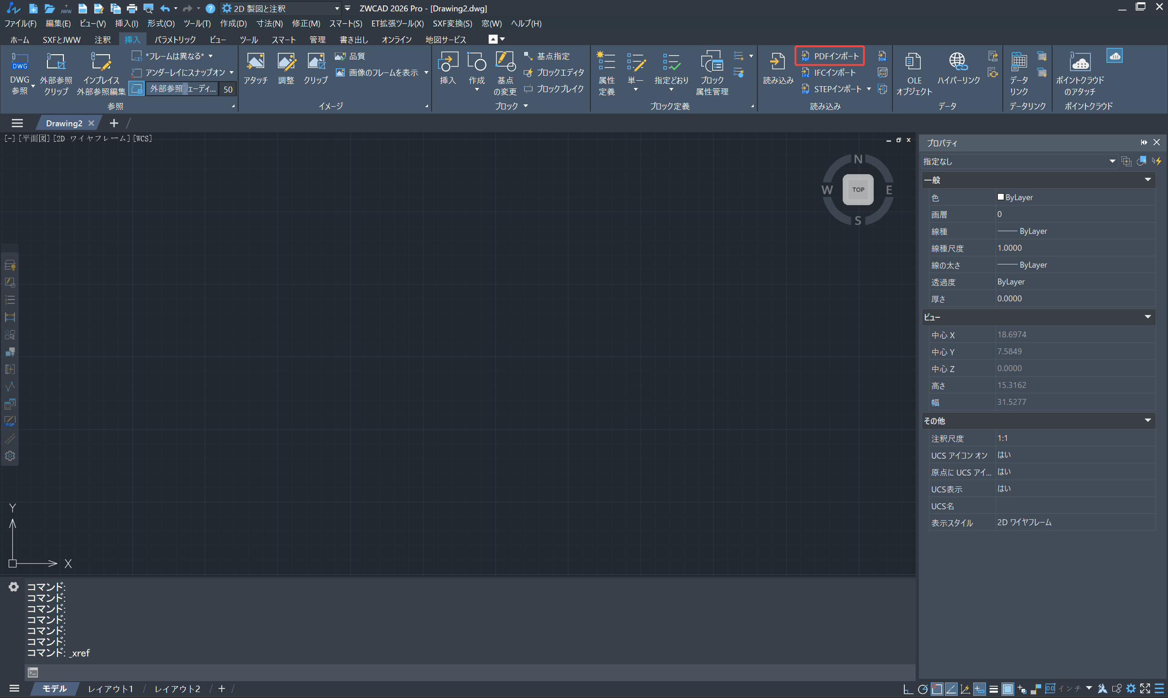
Task: Toggle transparency display in status bar
Action: coord(1007,689)
